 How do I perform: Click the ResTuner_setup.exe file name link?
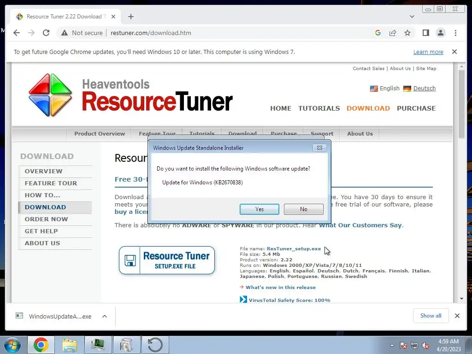pos(294,248)
